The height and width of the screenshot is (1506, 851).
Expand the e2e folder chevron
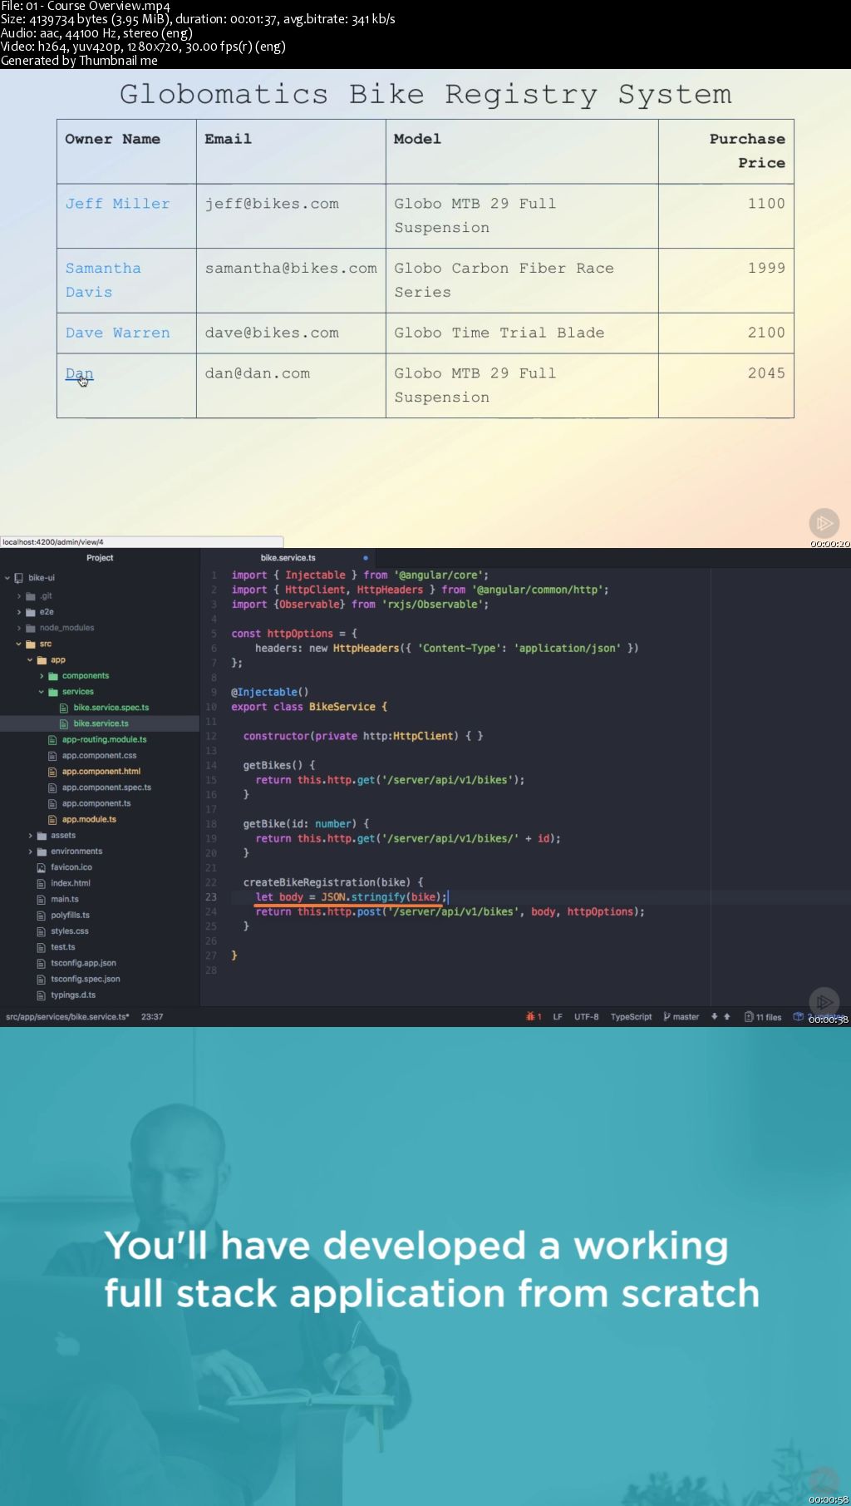click(19, 612)
